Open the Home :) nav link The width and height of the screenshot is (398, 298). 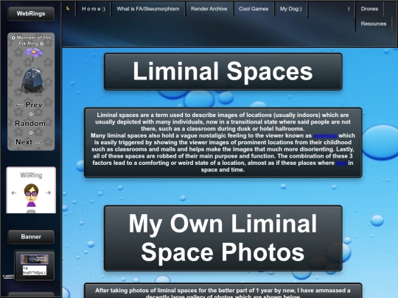(94, 9)
